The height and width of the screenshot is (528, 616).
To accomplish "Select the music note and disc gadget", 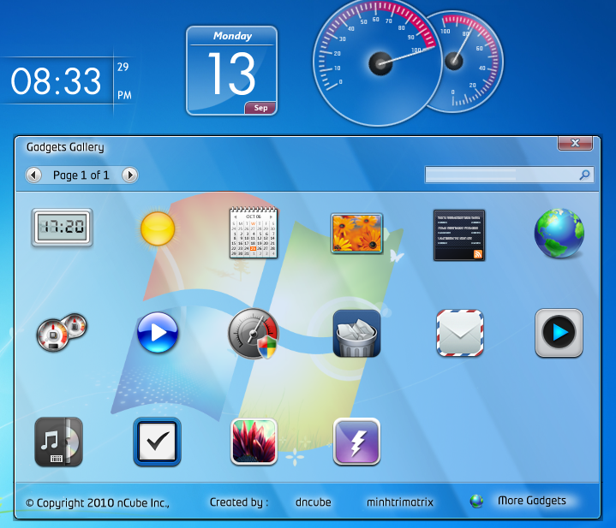I will tap(58, 442).
